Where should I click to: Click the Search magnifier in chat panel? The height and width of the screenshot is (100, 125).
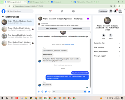(x=111, y=35)
